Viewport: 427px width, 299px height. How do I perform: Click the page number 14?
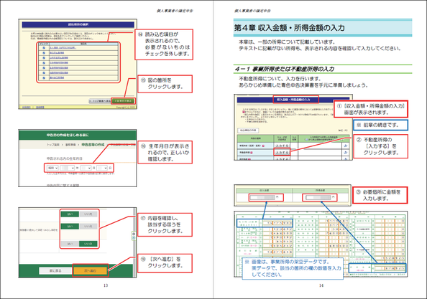click(321, 285)
